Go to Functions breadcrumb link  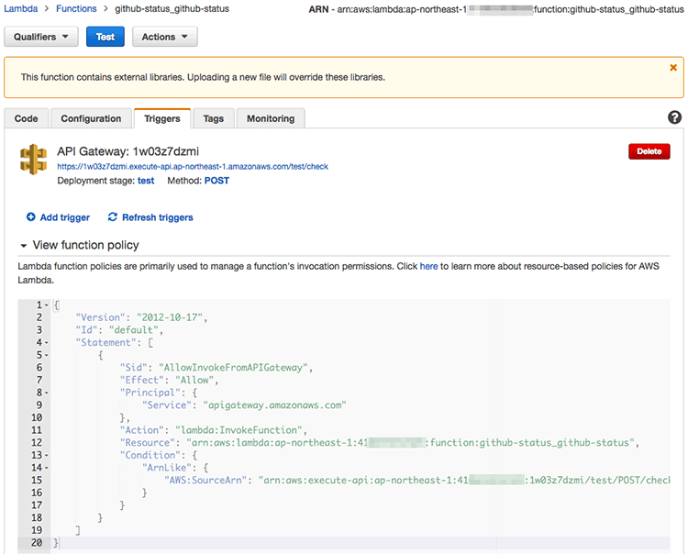click(x=76, y=9)
